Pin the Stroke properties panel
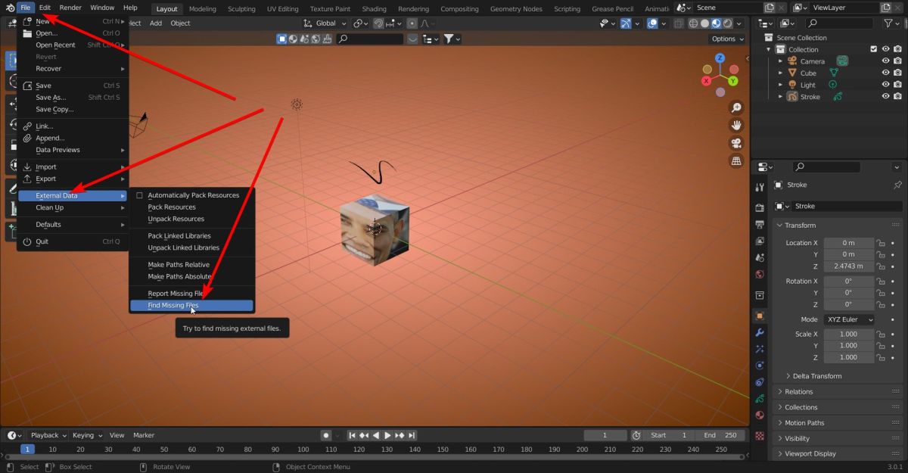908x473 pixels. point(897,185)
